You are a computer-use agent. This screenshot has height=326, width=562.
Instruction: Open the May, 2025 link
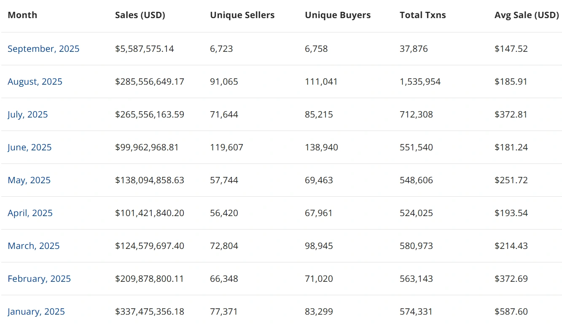tap(29, 180)
